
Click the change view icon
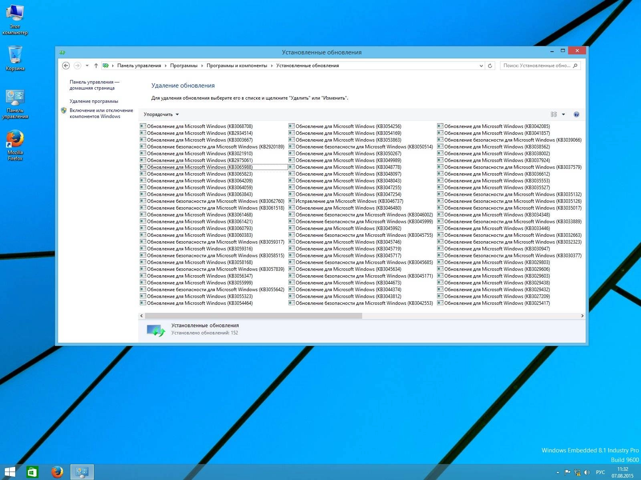tap(554, 114)
